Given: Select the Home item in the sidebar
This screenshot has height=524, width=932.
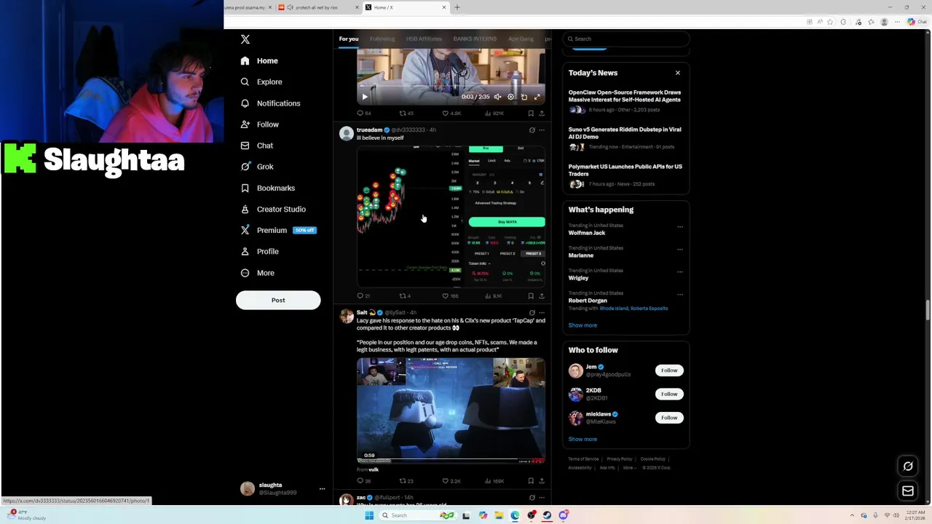Looking at the screenshot, I should (x=259, y=60).
